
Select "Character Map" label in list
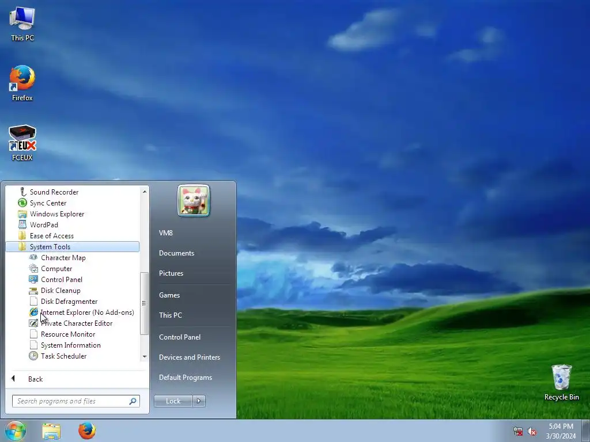[x=63, y=257]
